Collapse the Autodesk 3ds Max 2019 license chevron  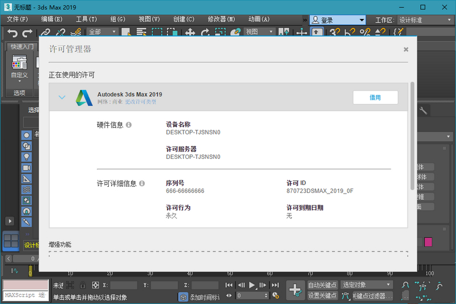tap(62, 97)
